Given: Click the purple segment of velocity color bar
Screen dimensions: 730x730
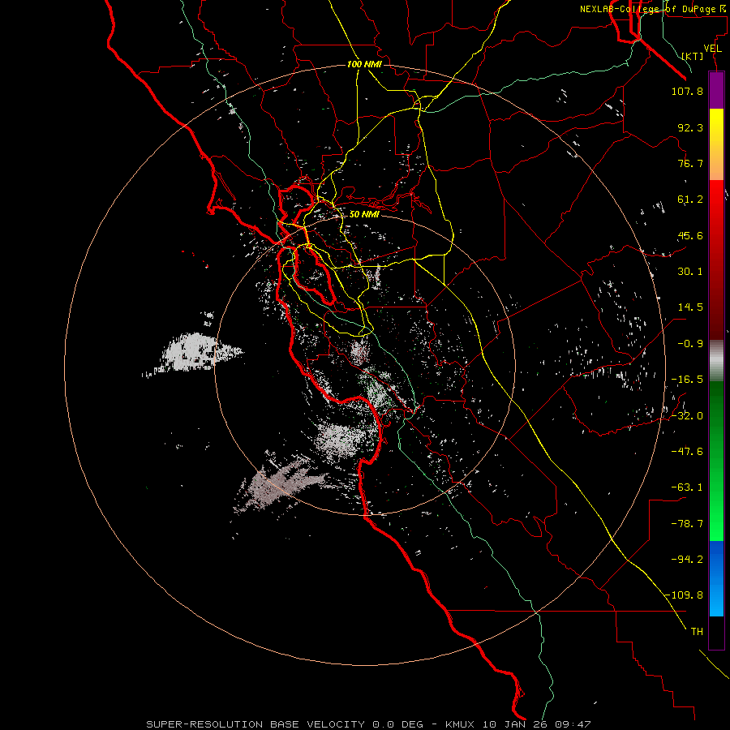Looking at the screenshot, I should pos(716,91).
